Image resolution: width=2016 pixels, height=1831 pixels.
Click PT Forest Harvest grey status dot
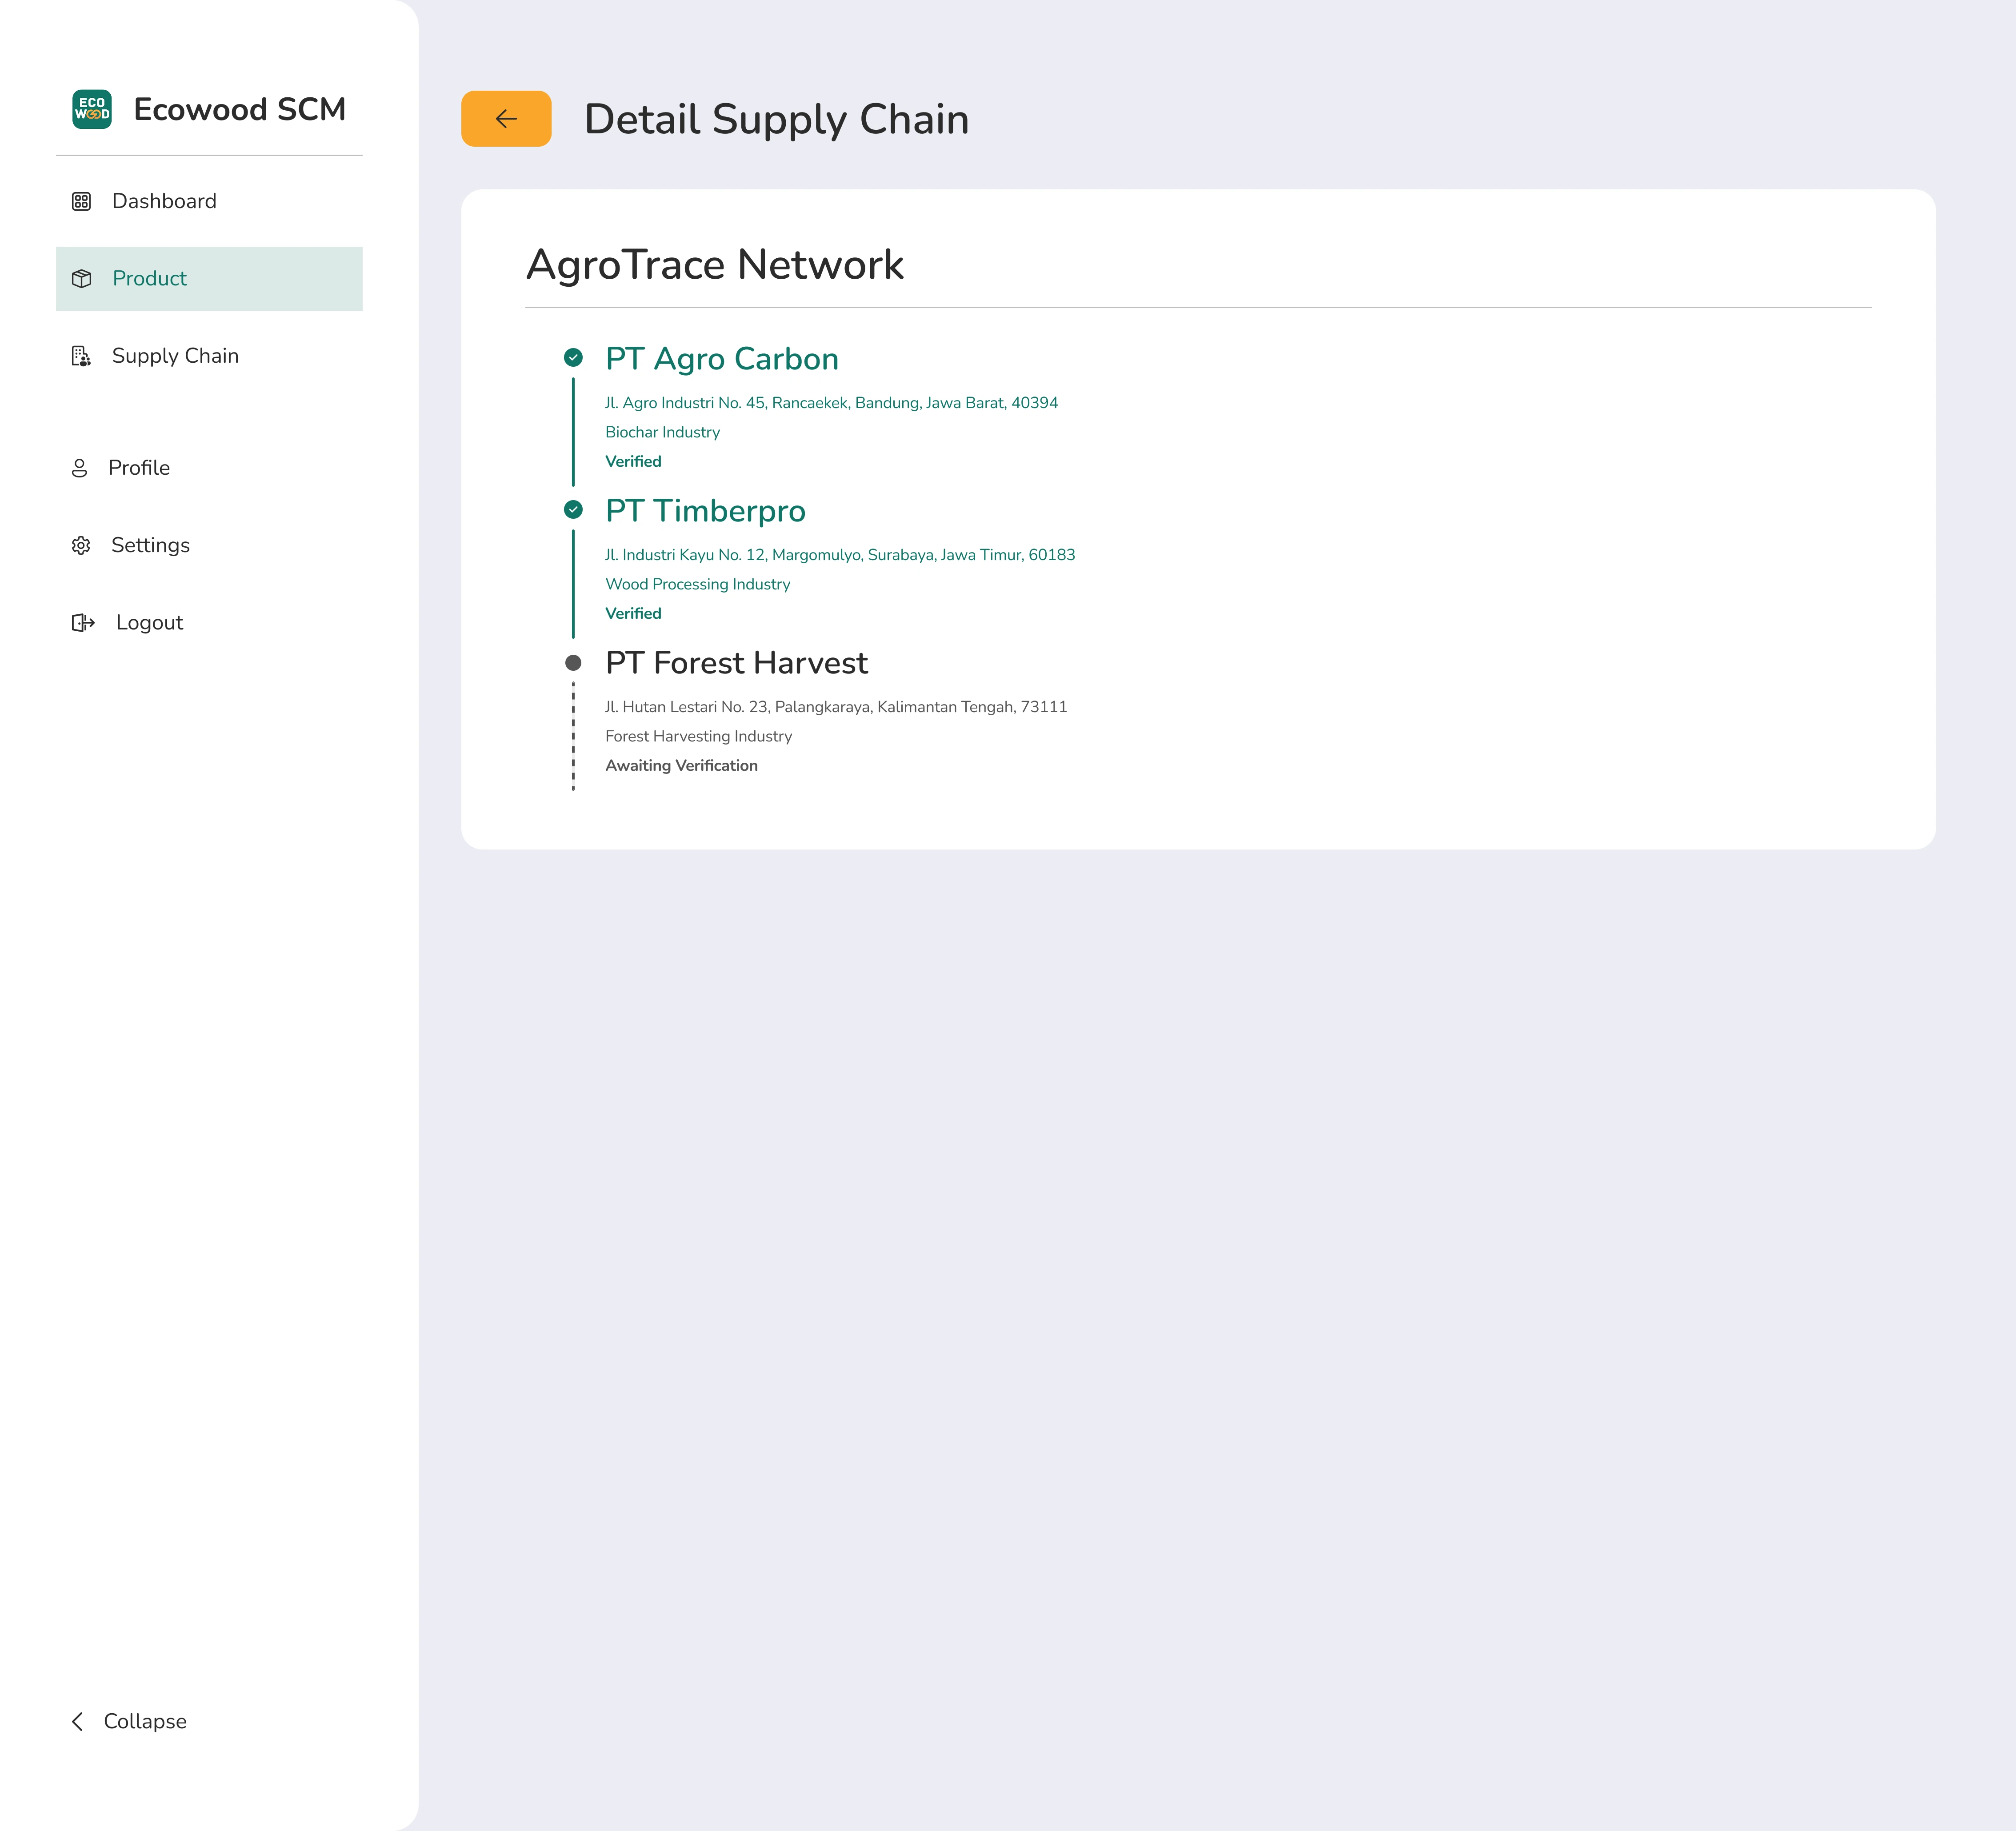pyautogui.click(x=573, y=663)
